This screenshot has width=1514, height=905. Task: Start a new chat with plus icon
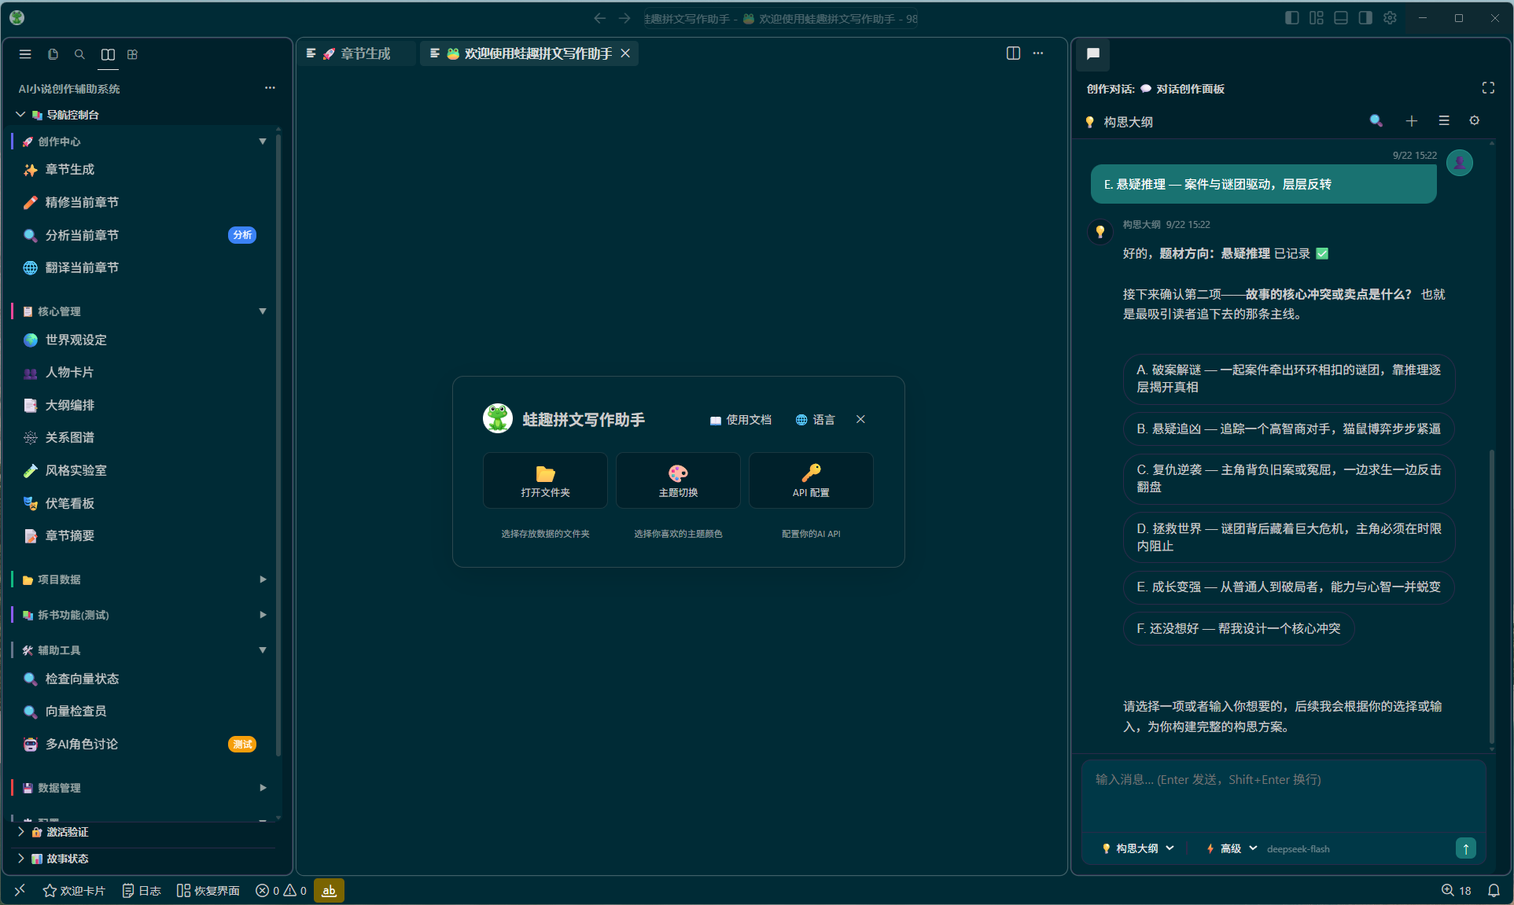[x=1412, y=121]
